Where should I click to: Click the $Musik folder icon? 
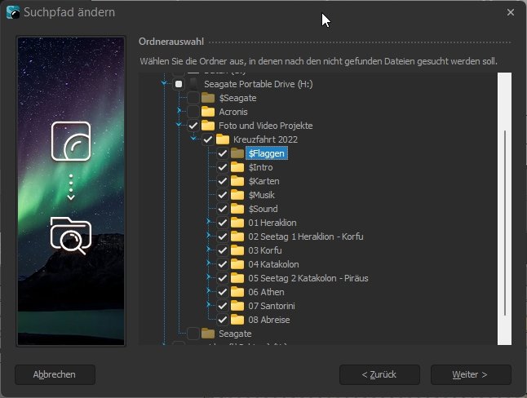pyautogui.click(x=237, y=195)
